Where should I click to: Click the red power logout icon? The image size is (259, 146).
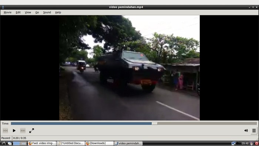coord(256,143)
